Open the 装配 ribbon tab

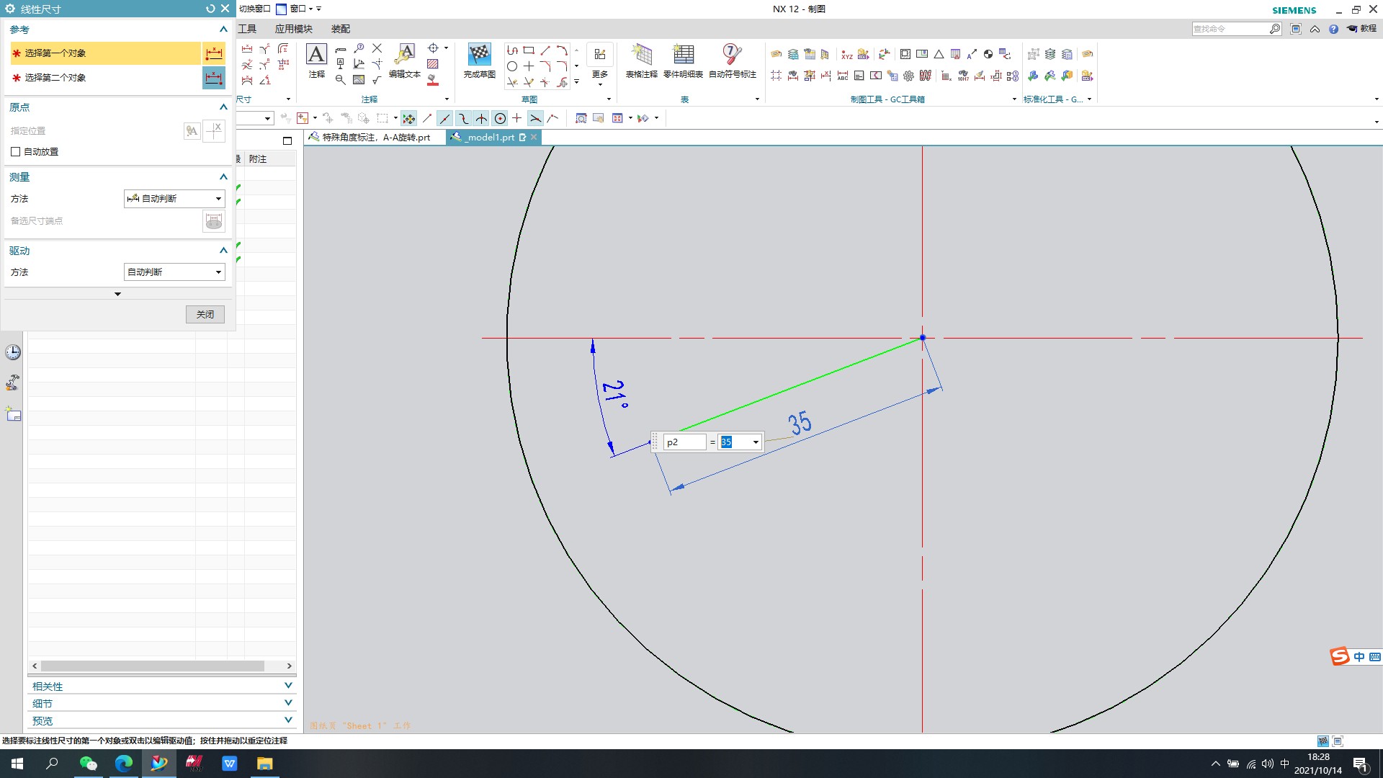tap(340, 29)
